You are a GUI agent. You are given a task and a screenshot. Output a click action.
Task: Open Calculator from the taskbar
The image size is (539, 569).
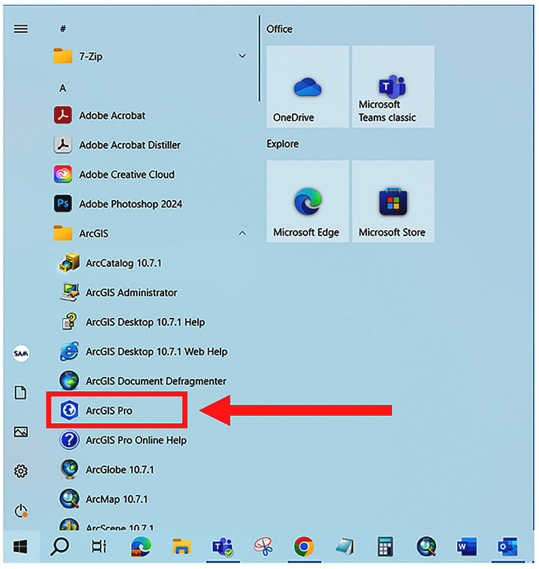coord(385,547)
